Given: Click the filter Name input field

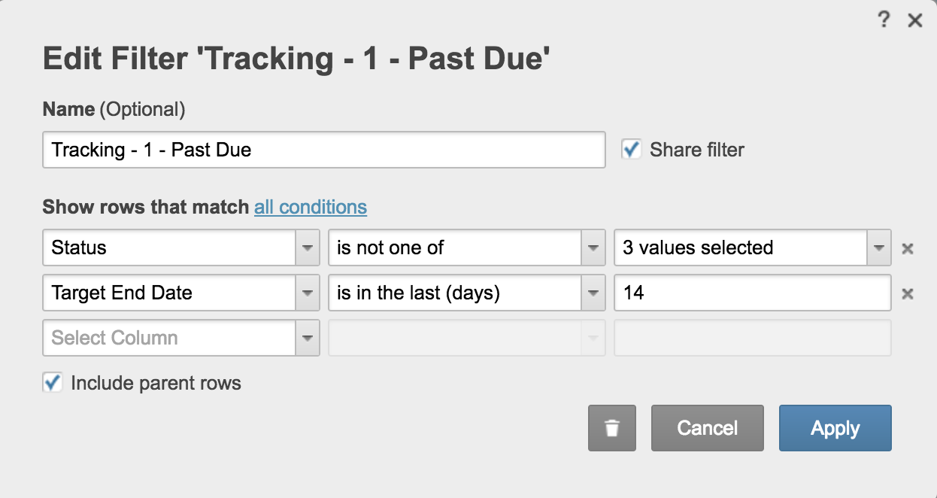Looking at the screenshot, I should click(324, 150).
